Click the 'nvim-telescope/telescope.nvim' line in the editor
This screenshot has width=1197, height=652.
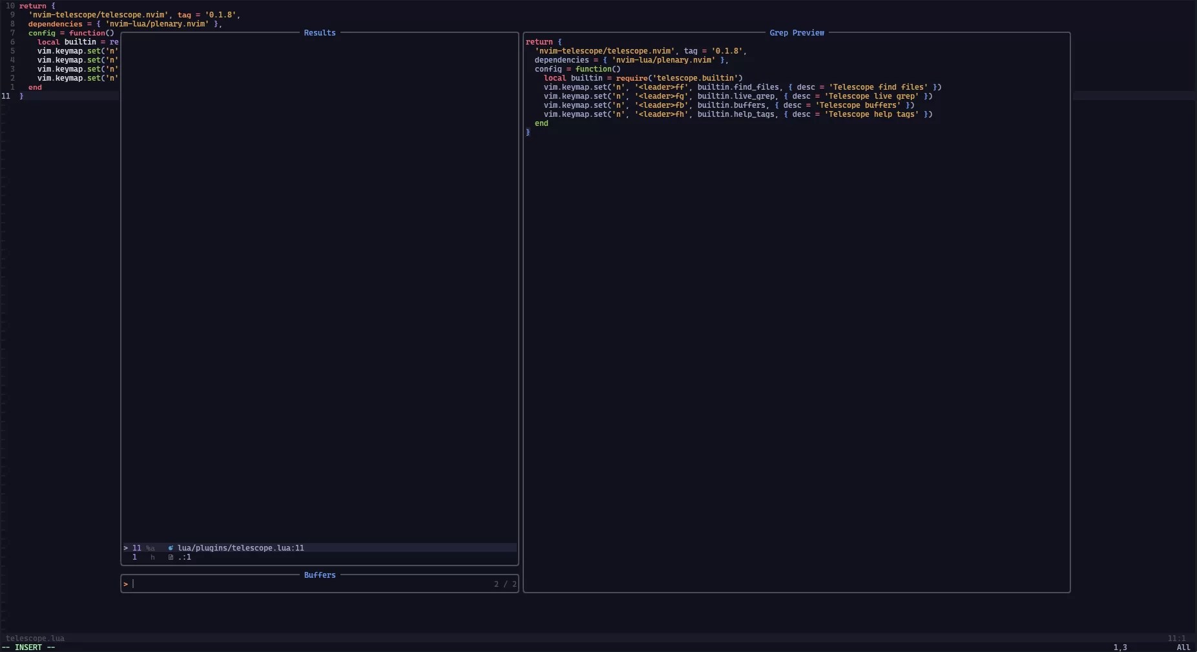pyautogui.click(x=134, y=15)
